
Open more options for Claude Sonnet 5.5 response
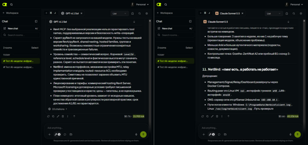click(222, 116)
